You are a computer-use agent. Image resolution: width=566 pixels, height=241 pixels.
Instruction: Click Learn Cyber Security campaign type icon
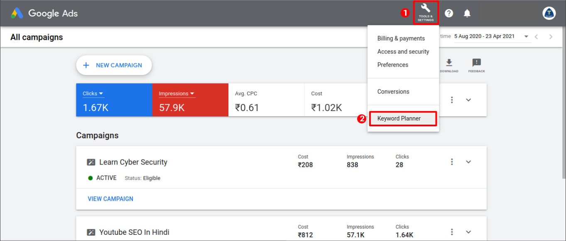coord(91,162)
